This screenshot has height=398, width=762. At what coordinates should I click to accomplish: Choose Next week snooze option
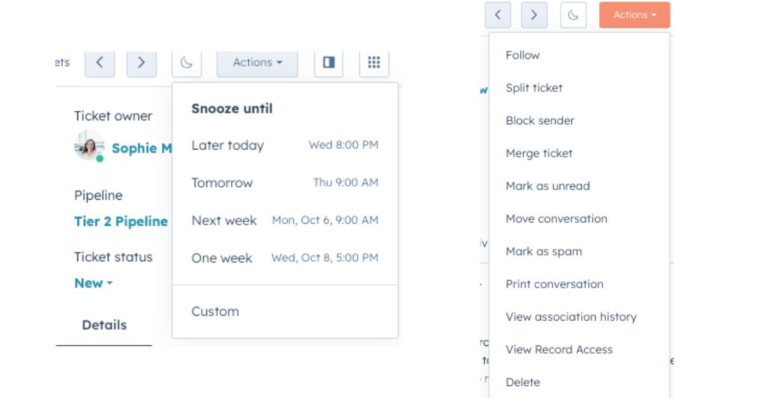284,221
